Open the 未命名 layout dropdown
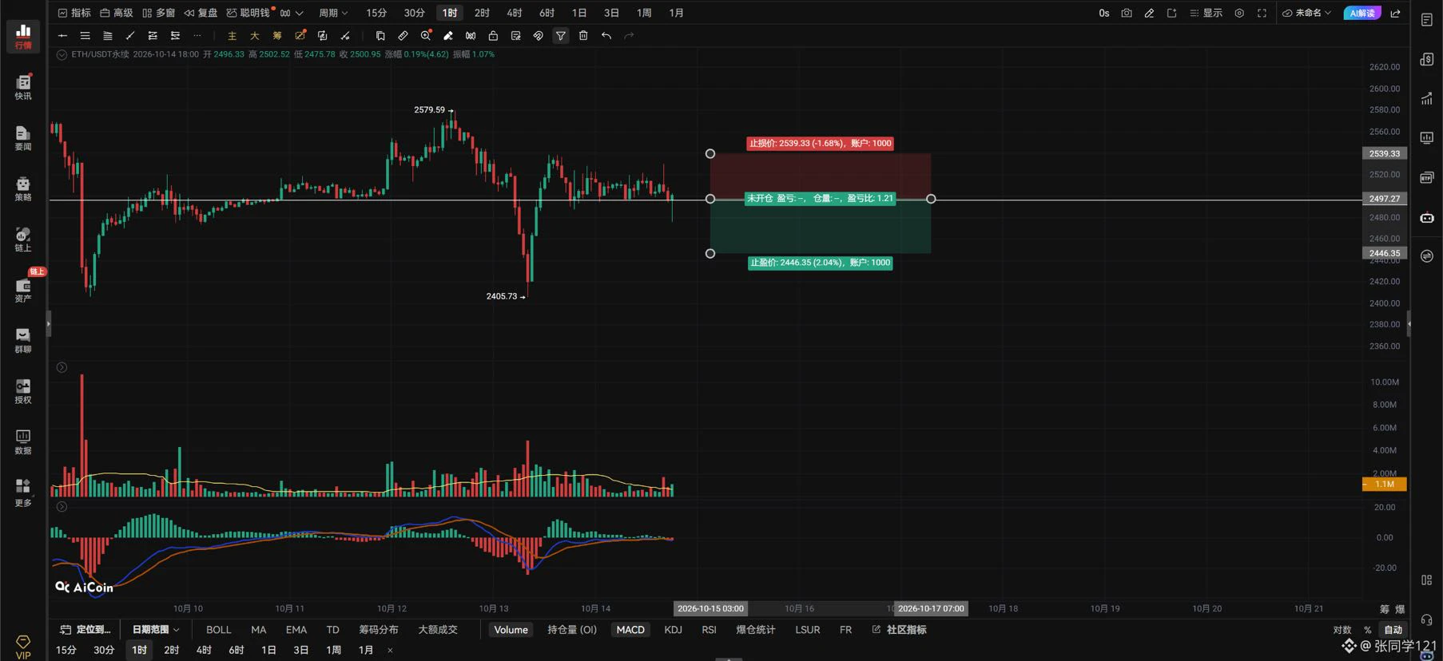The height and width of the screenshot is (661, 1443). 1307,13
